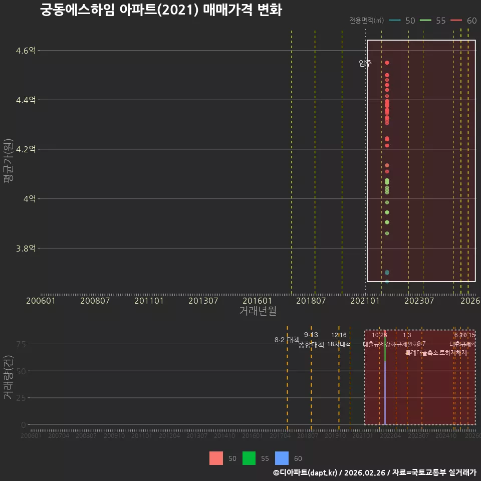Click the 4.4억 y-axis label
This screenshot has height=481, width=481.
point(26,100)
